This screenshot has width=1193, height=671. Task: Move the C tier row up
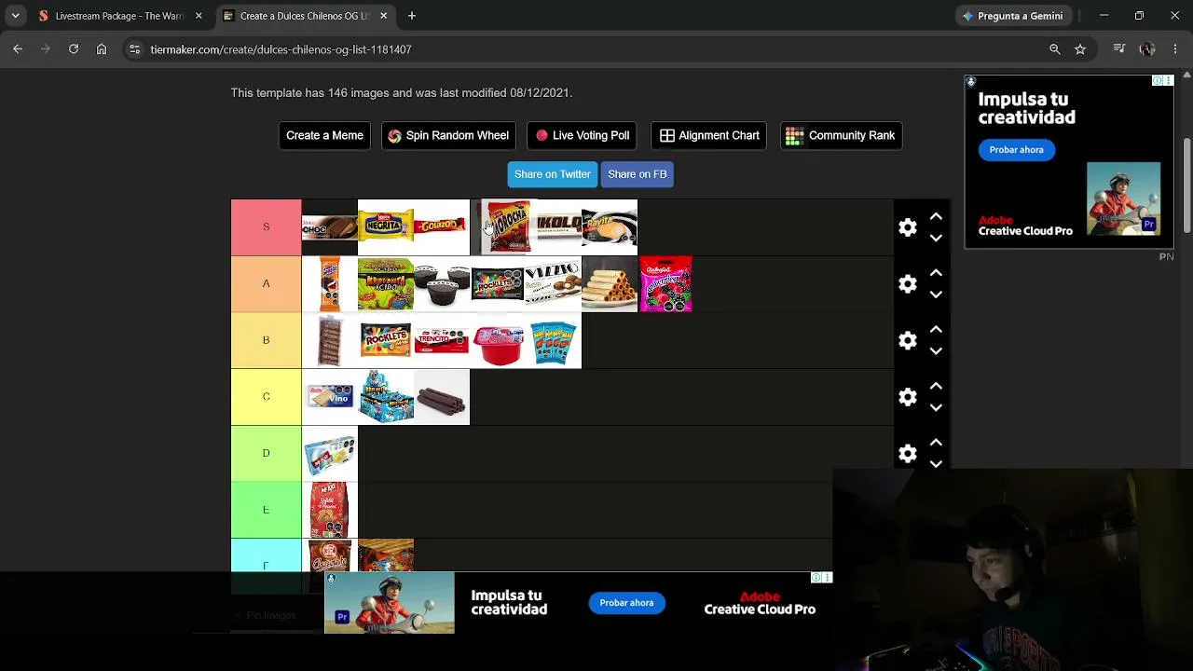click(936, 386)
